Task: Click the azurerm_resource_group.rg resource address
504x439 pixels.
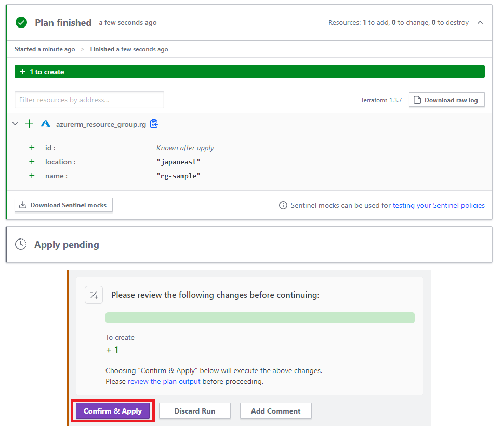Action: 101,124
